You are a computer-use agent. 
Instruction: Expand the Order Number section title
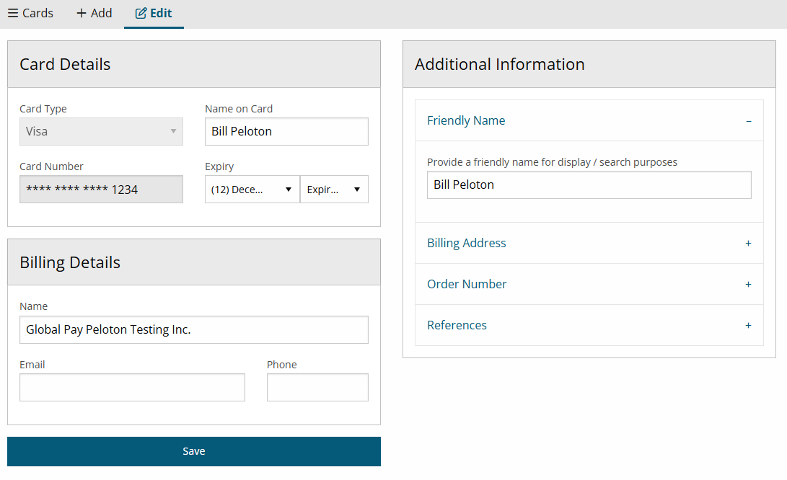[467, 285]
